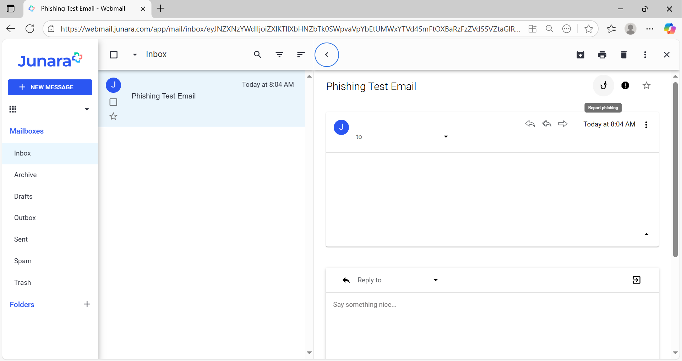Open the more options menu in mail toolbar
This screenshot has height=361, width=682.
coord(645,55)
